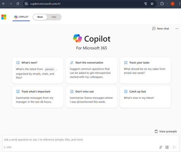Viewport: 181px width, 152px height.
Task: Select the Track what's important prompt card
Action: tap(38, 97)
